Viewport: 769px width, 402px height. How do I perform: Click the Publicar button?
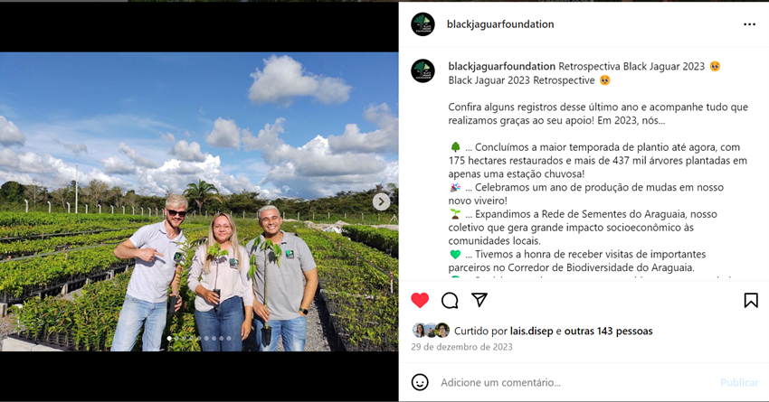click(x=739, y=382)
